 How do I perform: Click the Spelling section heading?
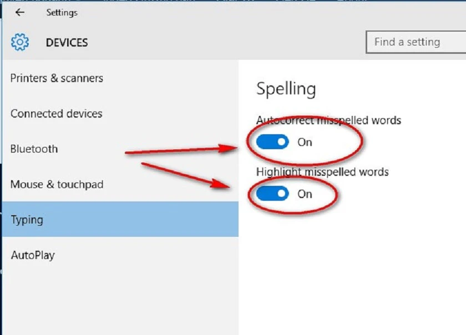pos(286,89)
